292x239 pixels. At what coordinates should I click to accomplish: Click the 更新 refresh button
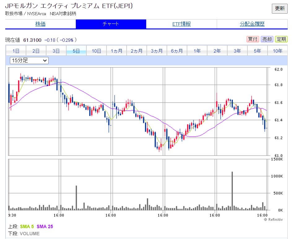coord(280,9)
